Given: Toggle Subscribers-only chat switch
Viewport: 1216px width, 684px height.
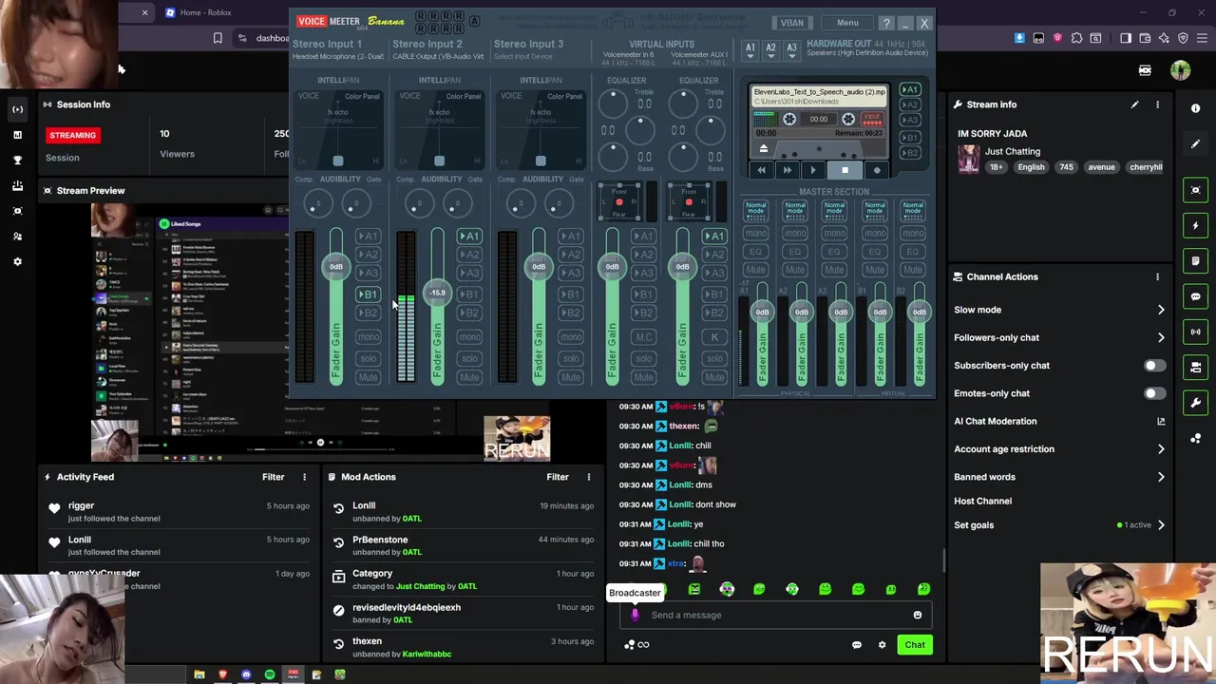Looking at the screenshot, I should click(1154, 366).
